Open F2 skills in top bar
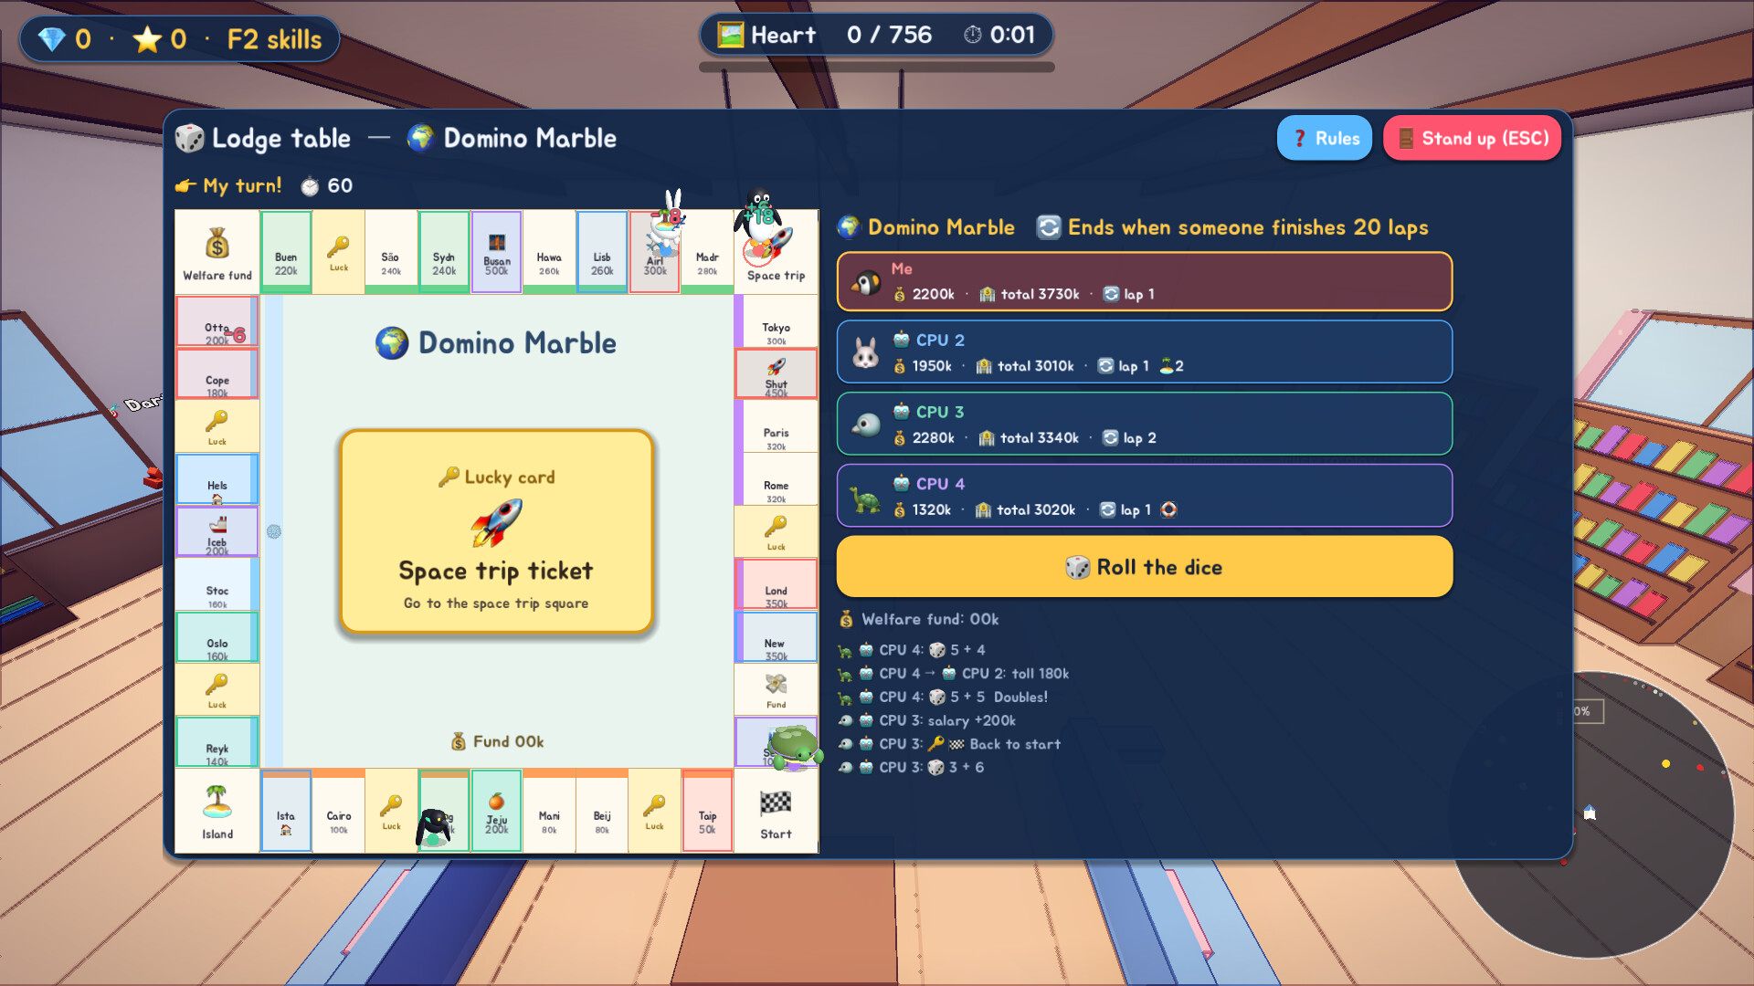 point(274,39)
